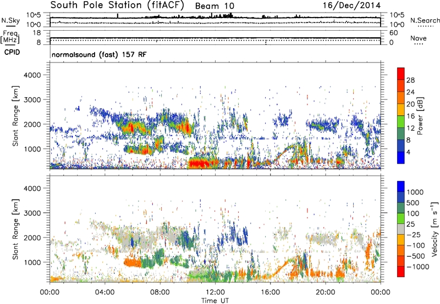The width and height of the screenshot is (440, 304).
Task: Click the "500" tick on Velocity colorbar
Action: point(413,202)
